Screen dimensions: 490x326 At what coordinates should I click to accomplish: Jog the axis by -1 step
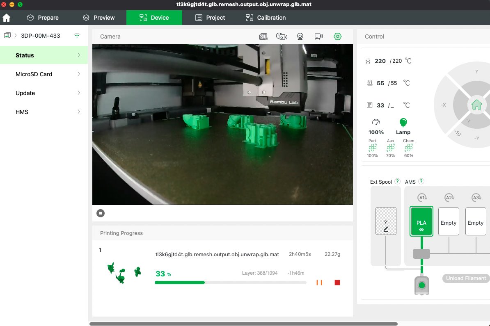(x=468, y=121)
